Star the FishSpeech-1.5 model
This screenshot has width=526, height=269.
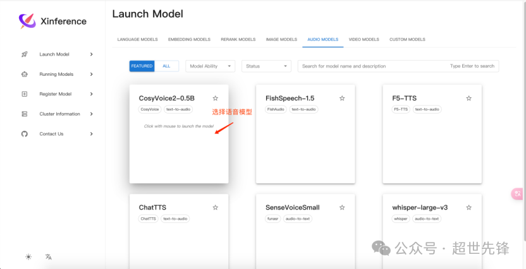coord(342,98)
